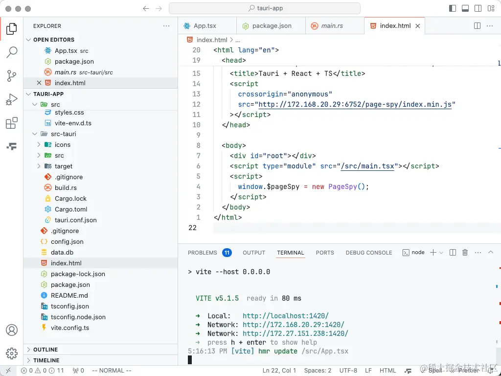Open vite.config.ts file
Screen dimensions: 501x376
pyautogui.click(x=101, y=328)
